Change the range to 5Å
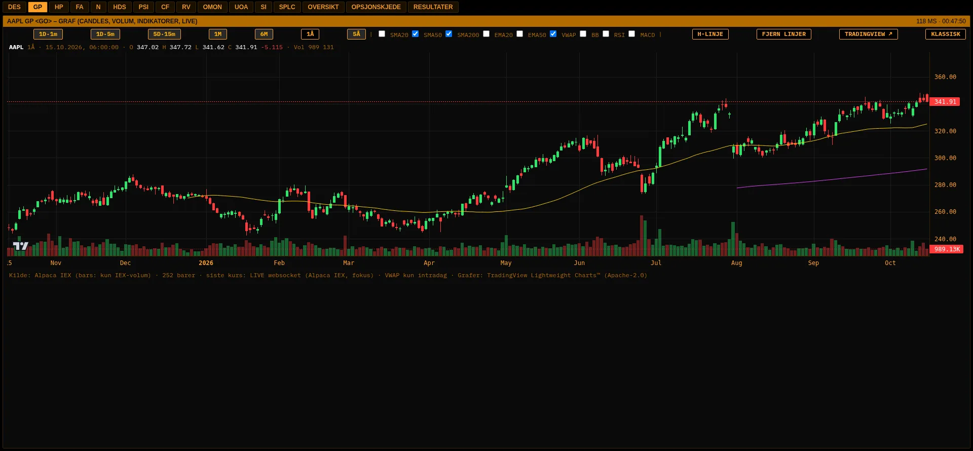973x451 pixels. pos(356,34)
